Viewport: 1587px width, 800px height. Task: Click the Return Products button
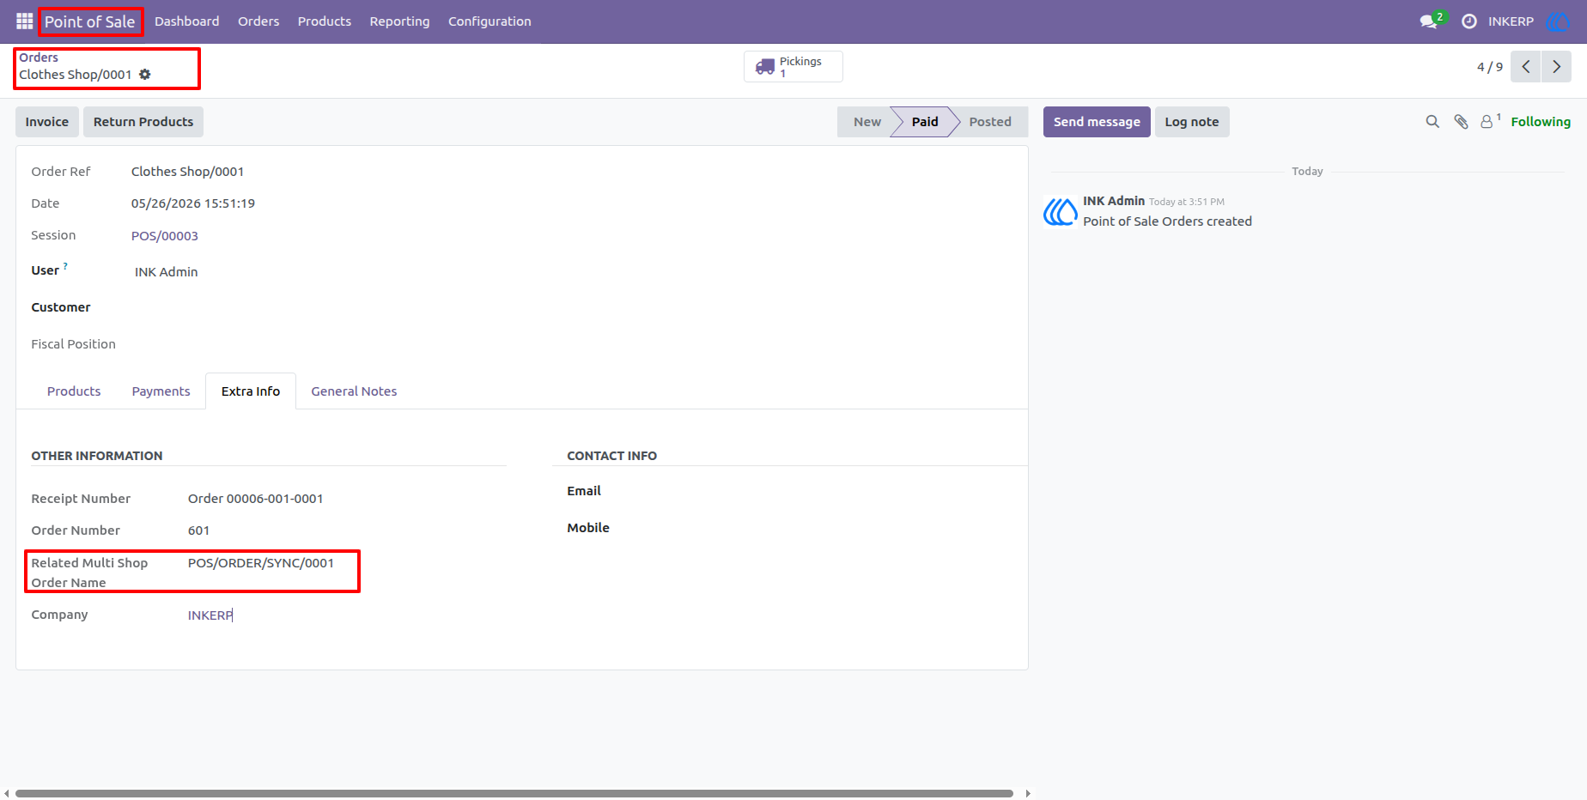point(143,122)
